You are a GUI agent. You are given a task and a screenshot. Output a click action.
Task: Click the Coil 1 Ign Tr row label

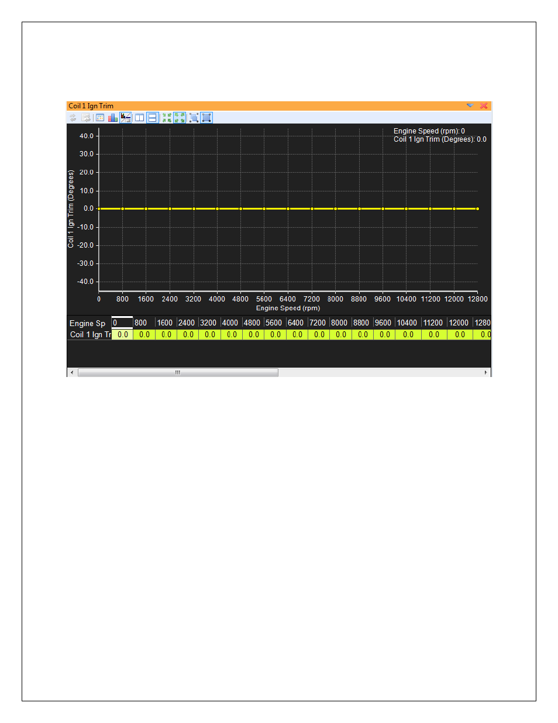click(x=90, y=335)
